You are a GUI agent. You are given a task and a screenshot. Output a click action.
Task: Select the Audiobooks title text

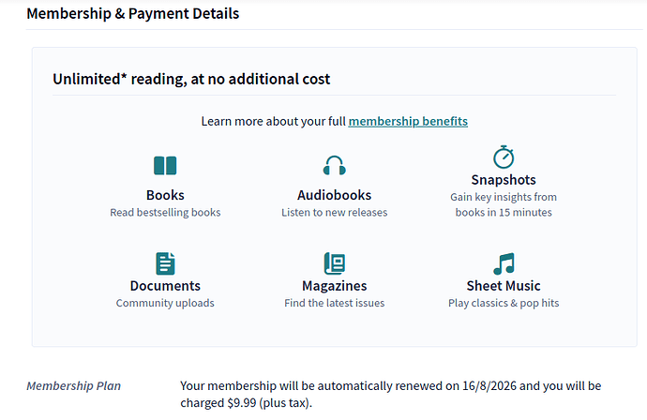click(x=334, y=195)
